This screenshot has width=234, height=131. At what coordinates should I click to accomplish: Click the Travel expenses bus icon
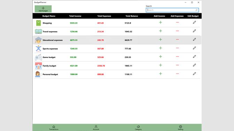[38, 32]
